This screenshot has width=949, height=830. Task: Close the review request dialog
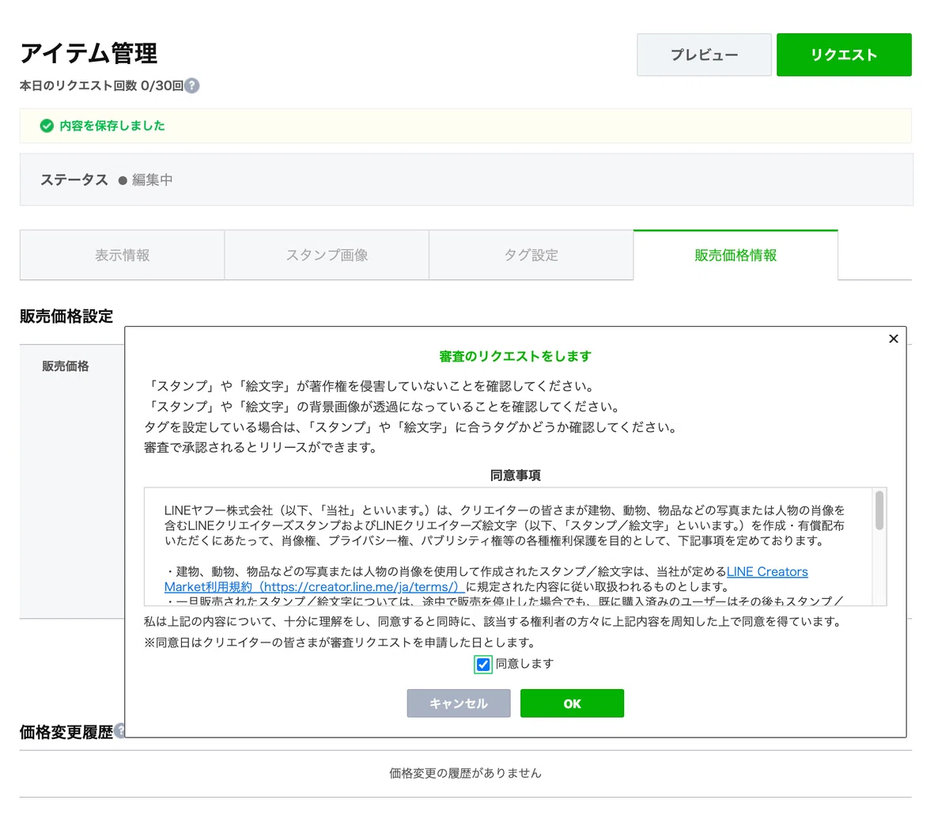tap(894, 339)
